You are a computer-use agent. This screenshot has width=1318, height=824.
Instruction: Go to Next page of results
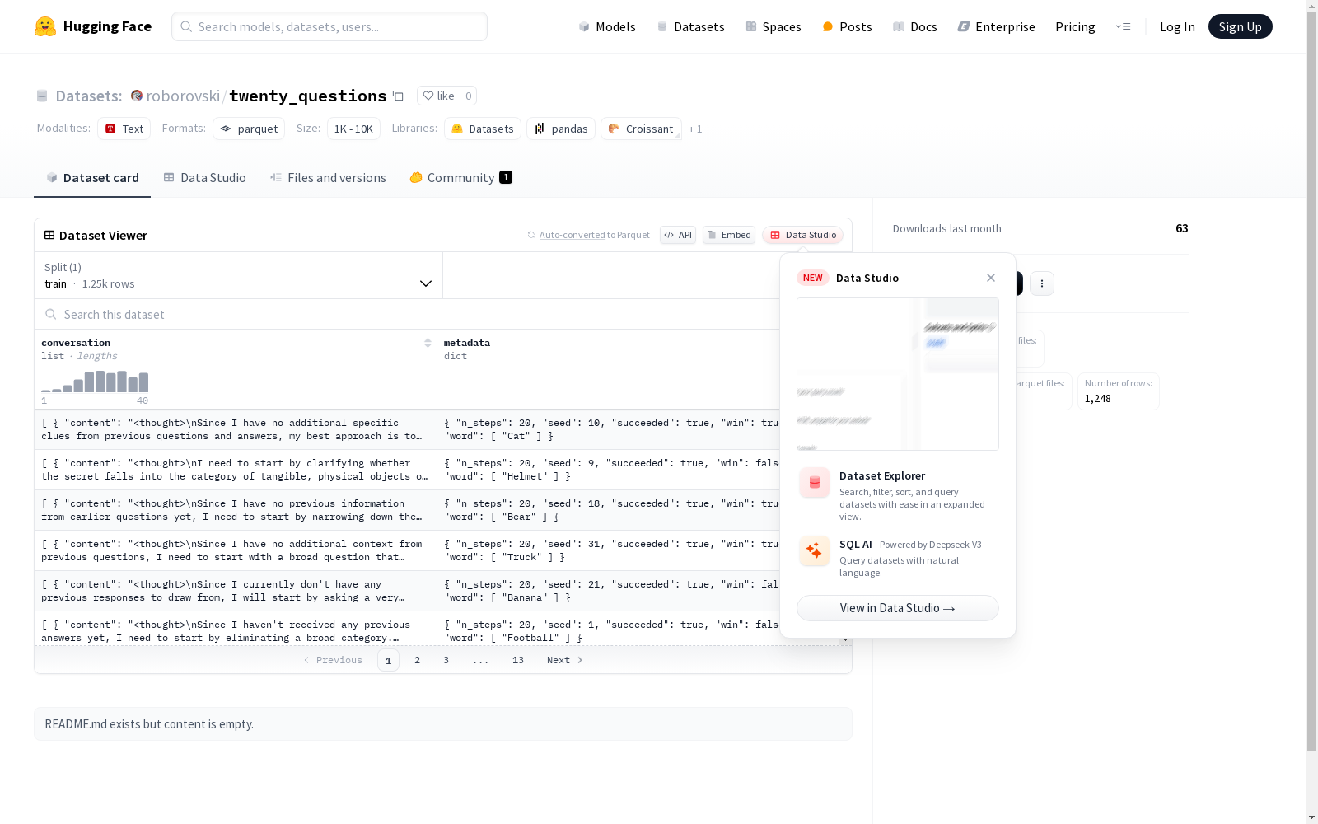pyautogui.click(x=565, y=660)
